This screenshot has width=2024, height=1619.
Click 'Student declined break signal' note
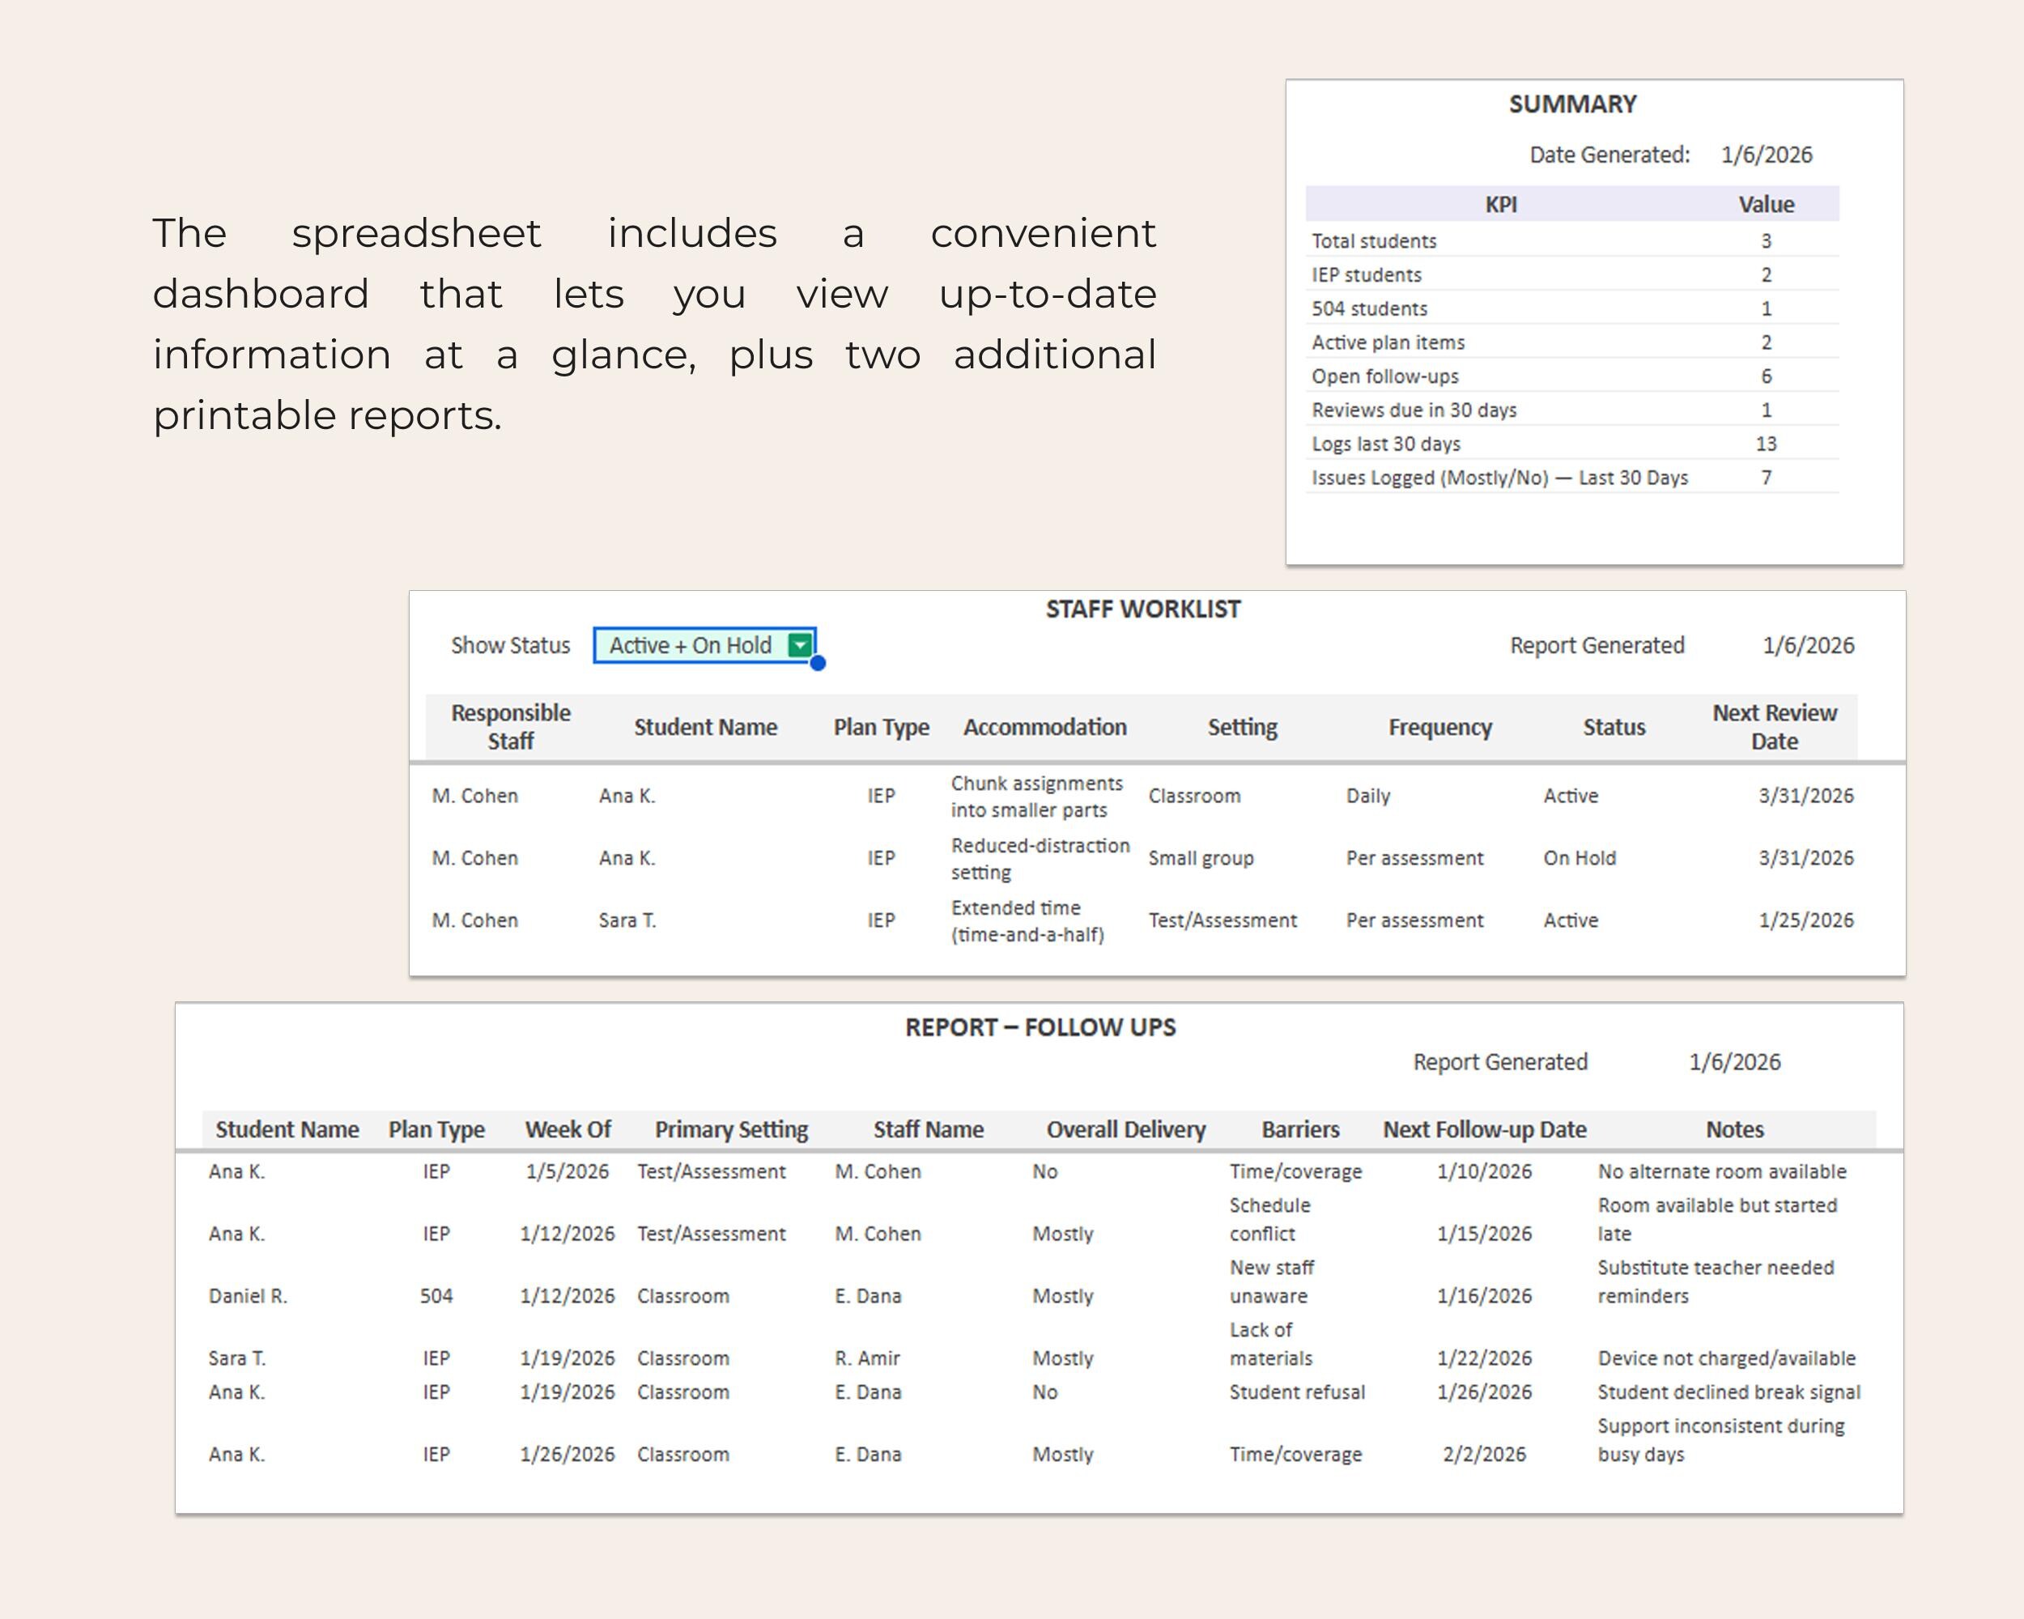[1728, 1392]
